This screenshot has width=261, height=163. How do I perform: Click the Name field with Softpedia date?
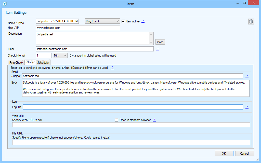[57, 21]
